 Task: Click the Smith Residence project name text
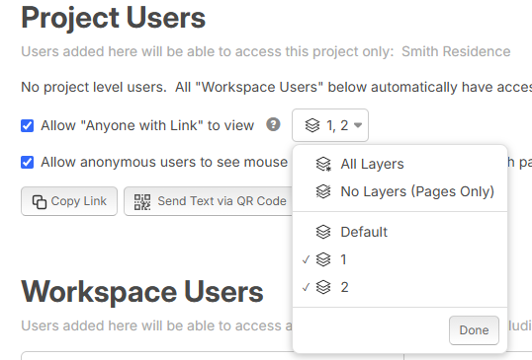456,51
